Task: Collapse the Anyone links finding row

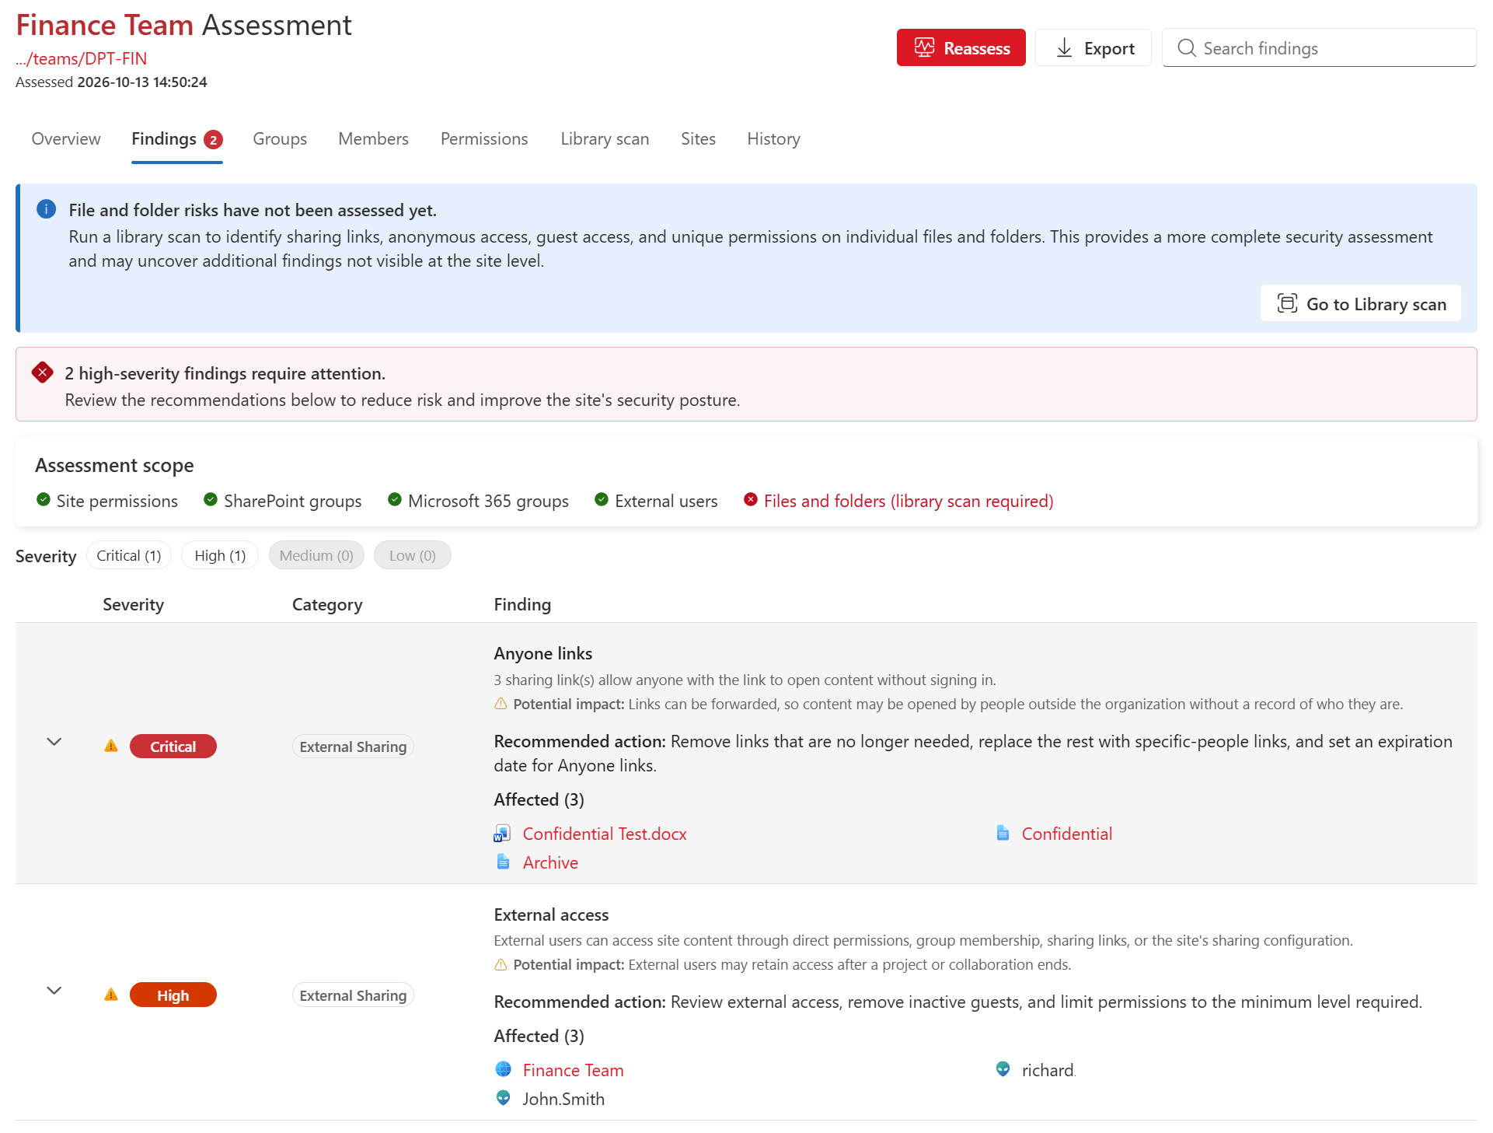Action: click(x=54, y=741)
